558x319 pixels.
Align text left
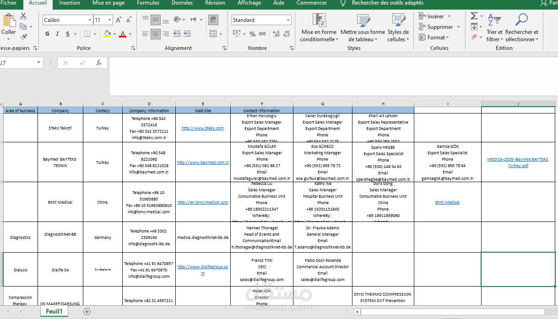tap(146, 34)
